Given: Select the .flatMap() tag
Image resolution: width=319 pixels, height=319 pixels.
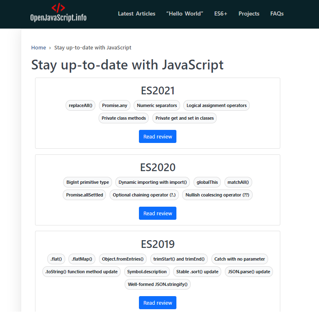Looking at the screenshot, I should coord(82,259).
